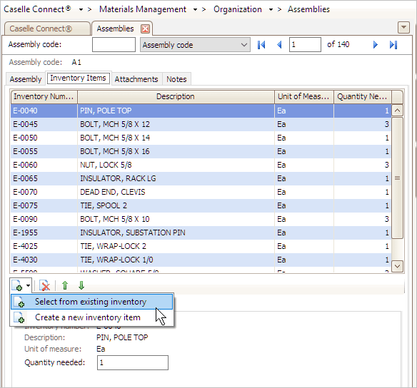Click scrollbar up arrow in grid

(397, 111)
